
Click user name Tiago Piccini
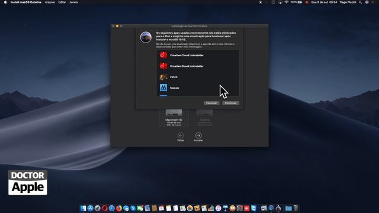[348, 2]
